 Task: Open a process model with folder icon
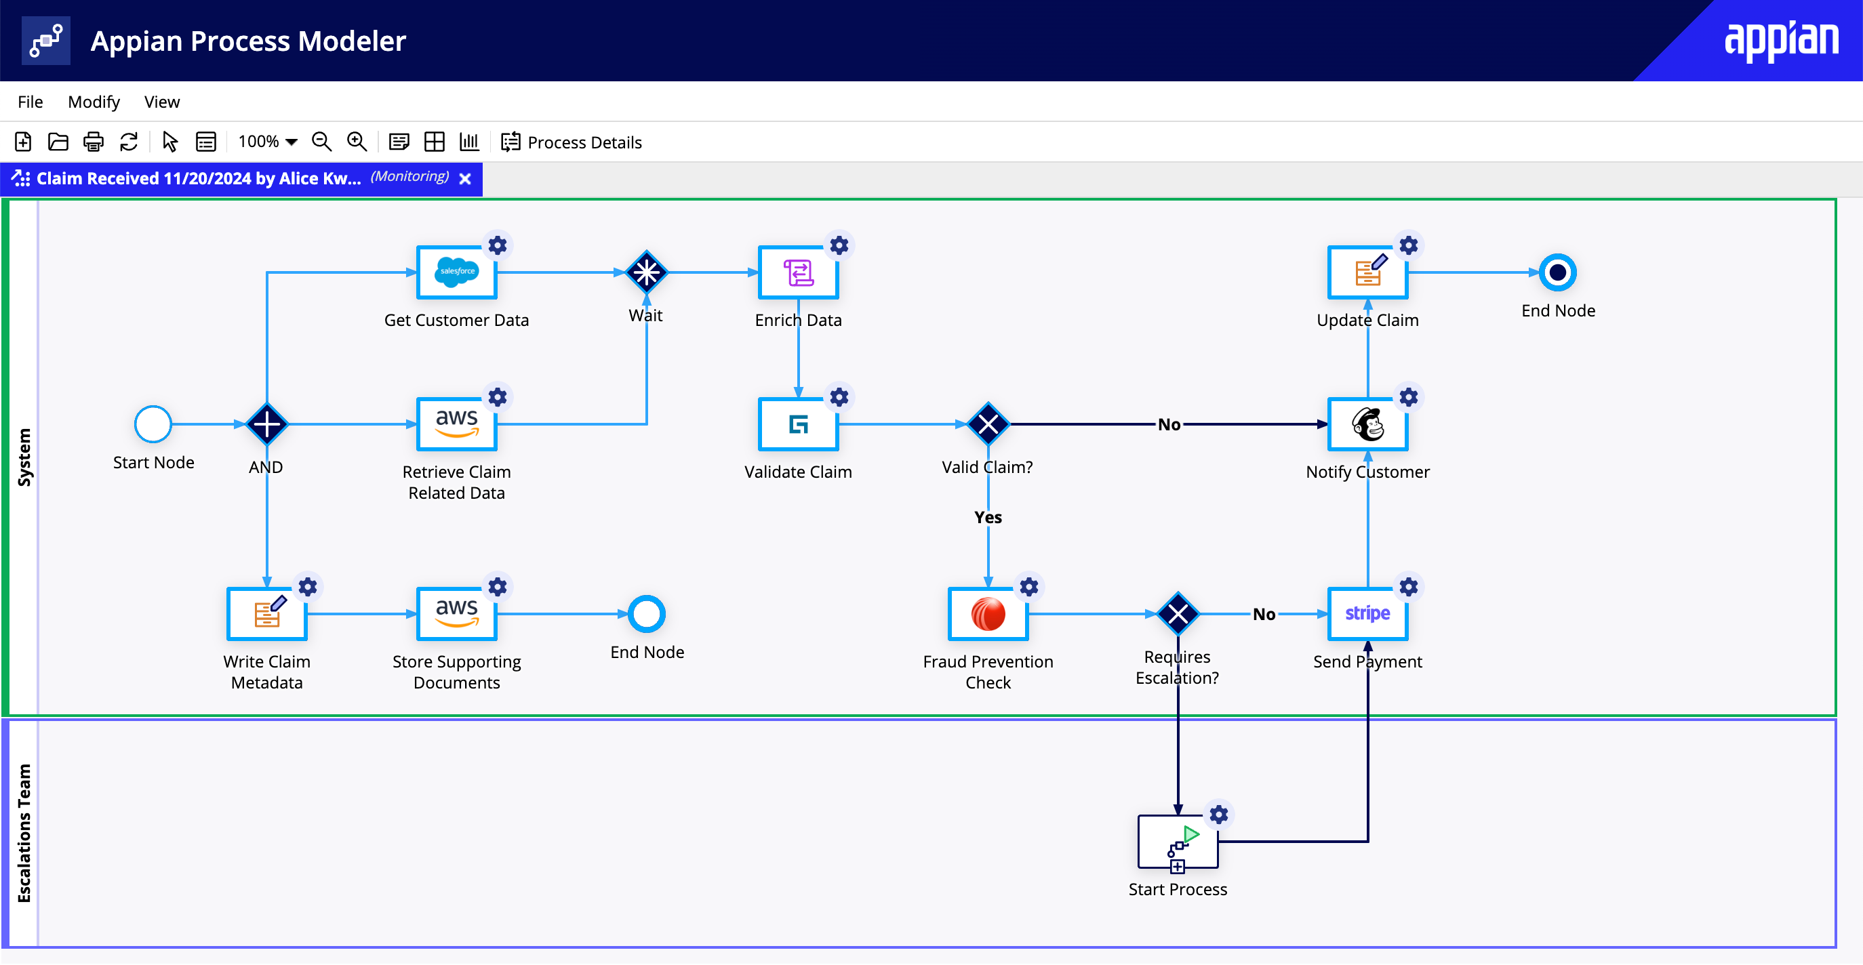coord(58,142)
